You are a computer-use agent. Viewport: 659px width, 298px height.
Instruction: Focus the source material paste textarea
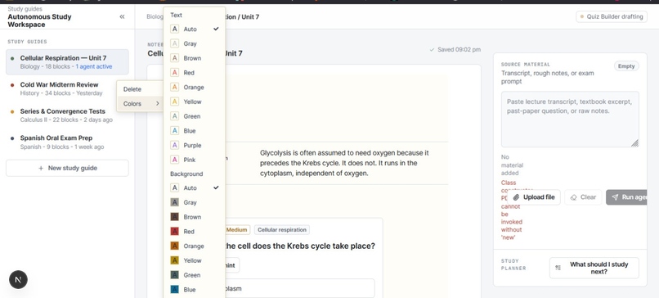(570, 120)
